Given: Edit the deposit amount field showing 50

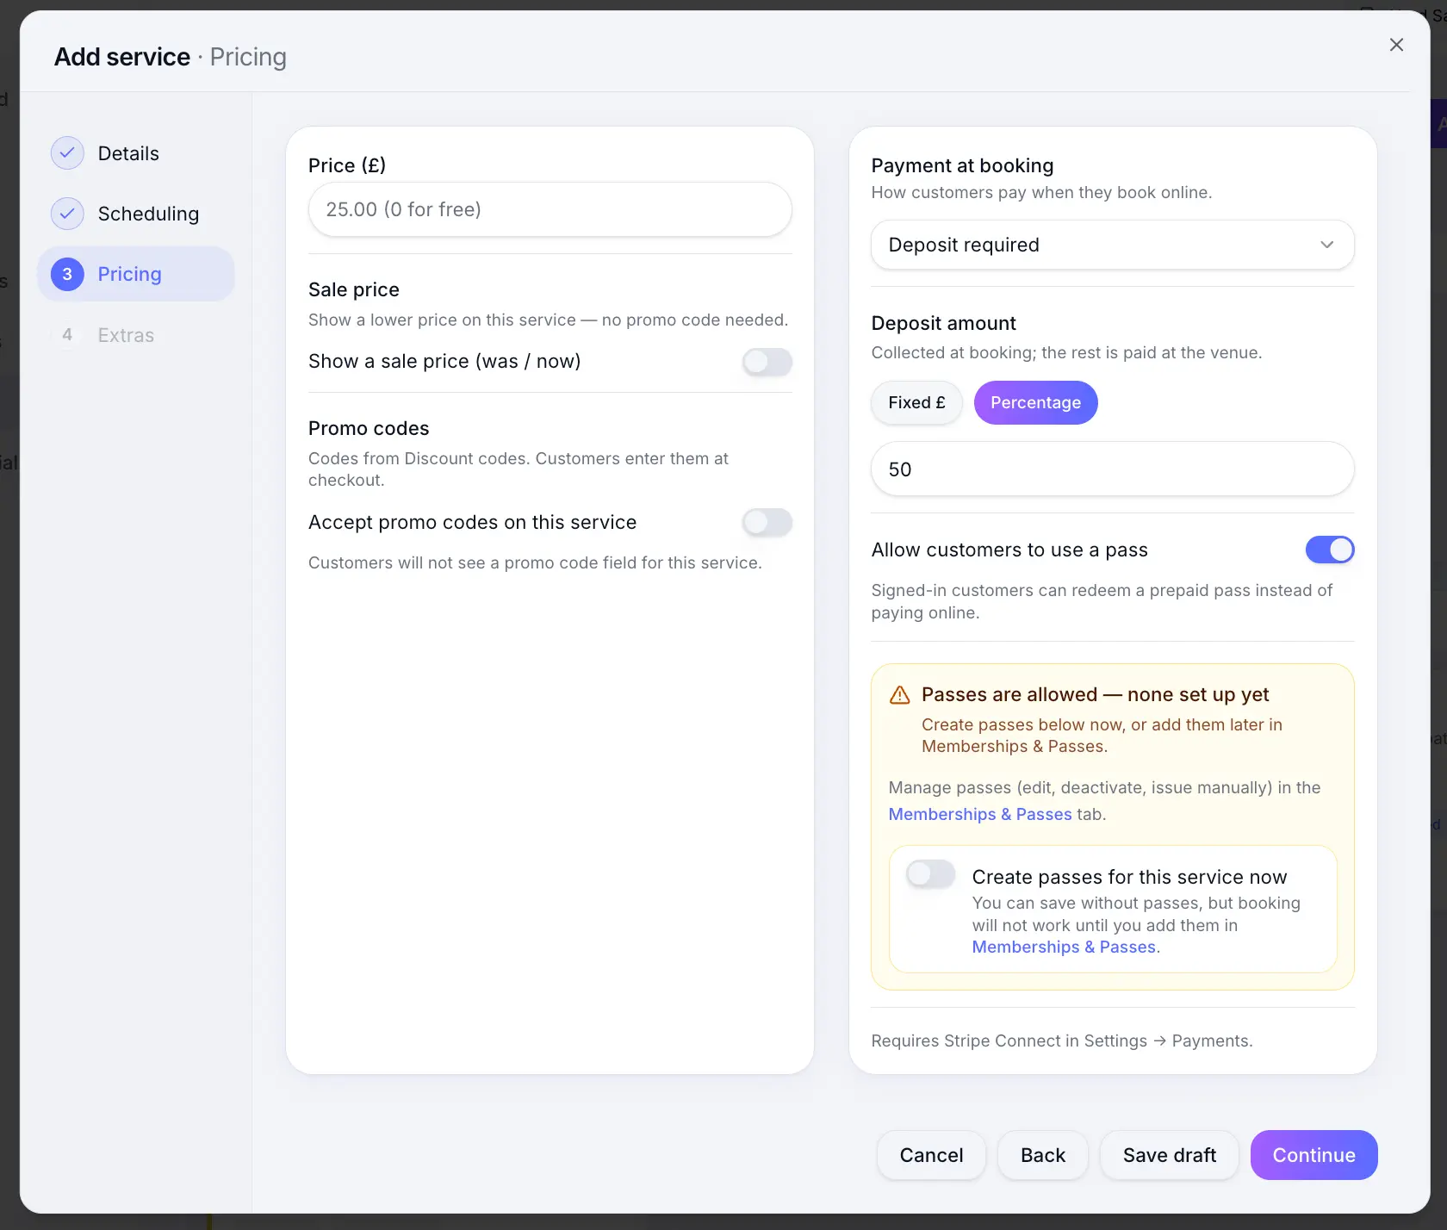Looking at the screenshot, I should coord(1112,469).
